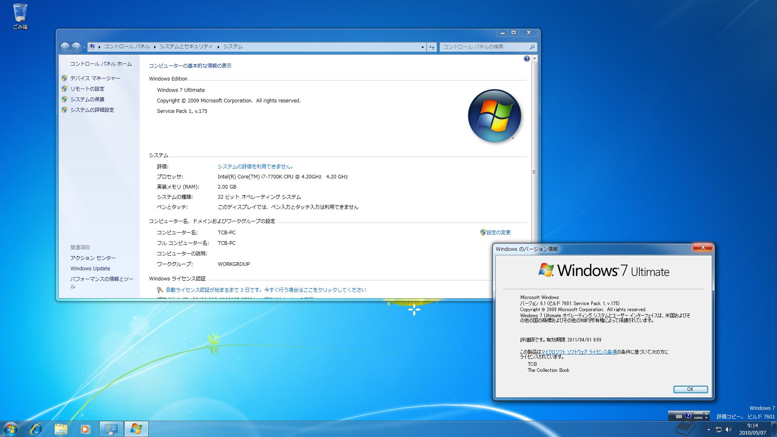Select システム breadcrumb in address bar
The width and height of the screenshot is (777, 437).
coord(233,47)
